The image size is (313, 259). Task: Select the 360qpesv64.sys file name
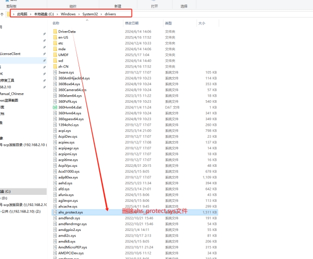click(71, 119)
